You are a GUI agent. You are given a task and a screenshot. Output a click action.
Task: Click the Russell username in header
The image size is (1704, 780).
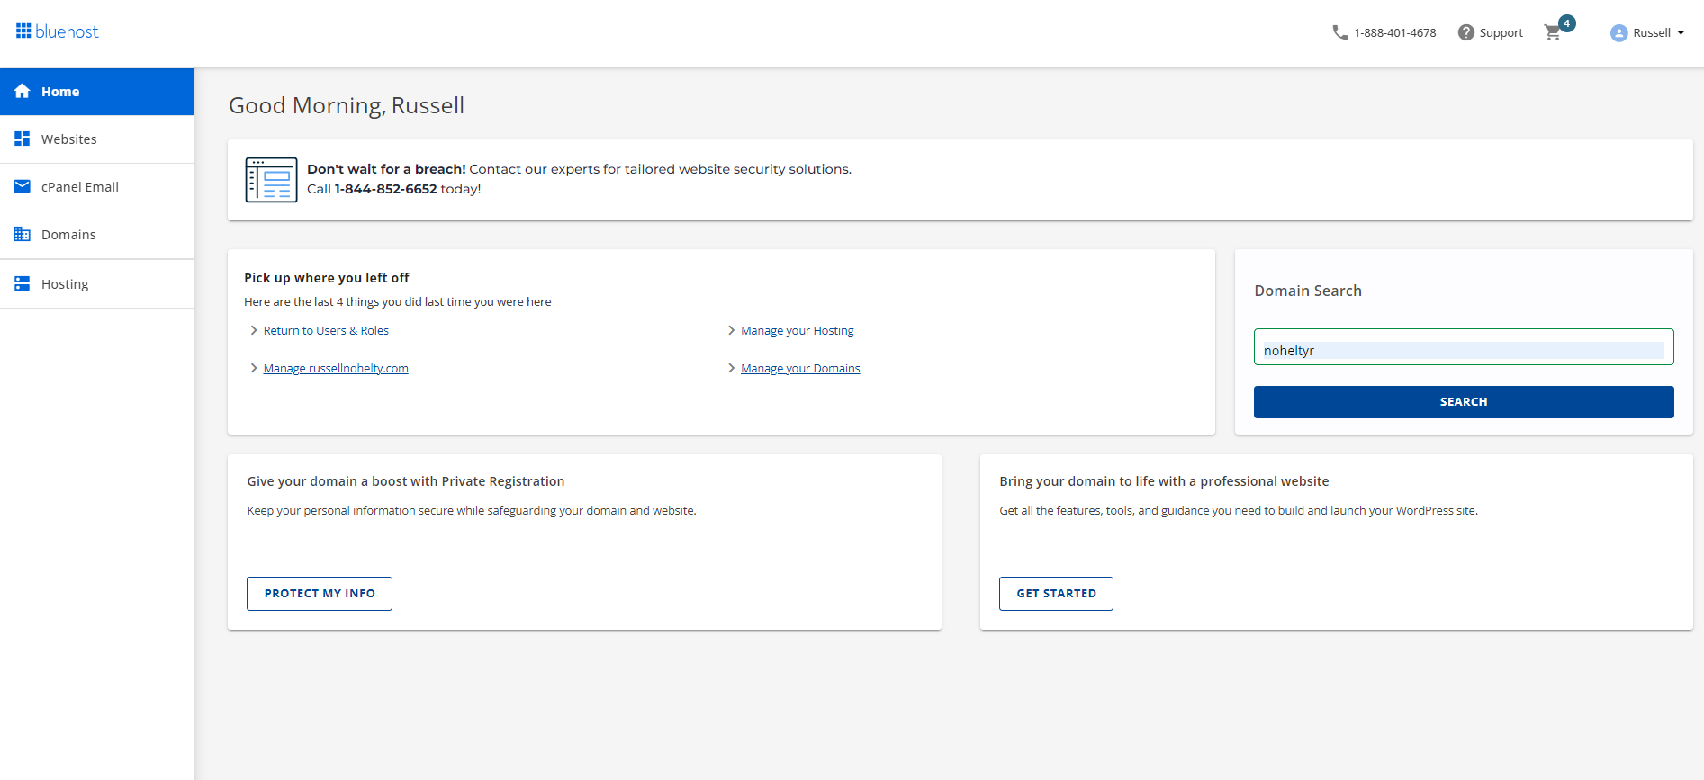point(1652,33)
